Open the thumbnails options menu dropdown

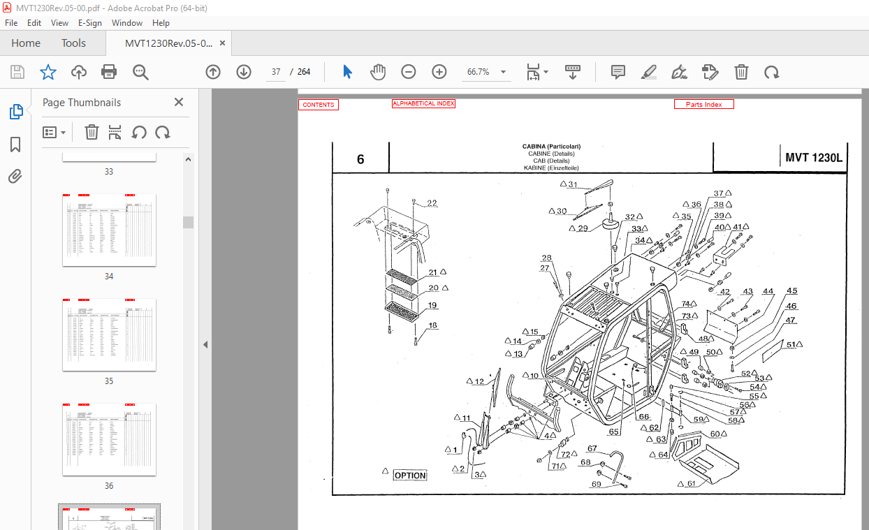(x=54, y=132)
